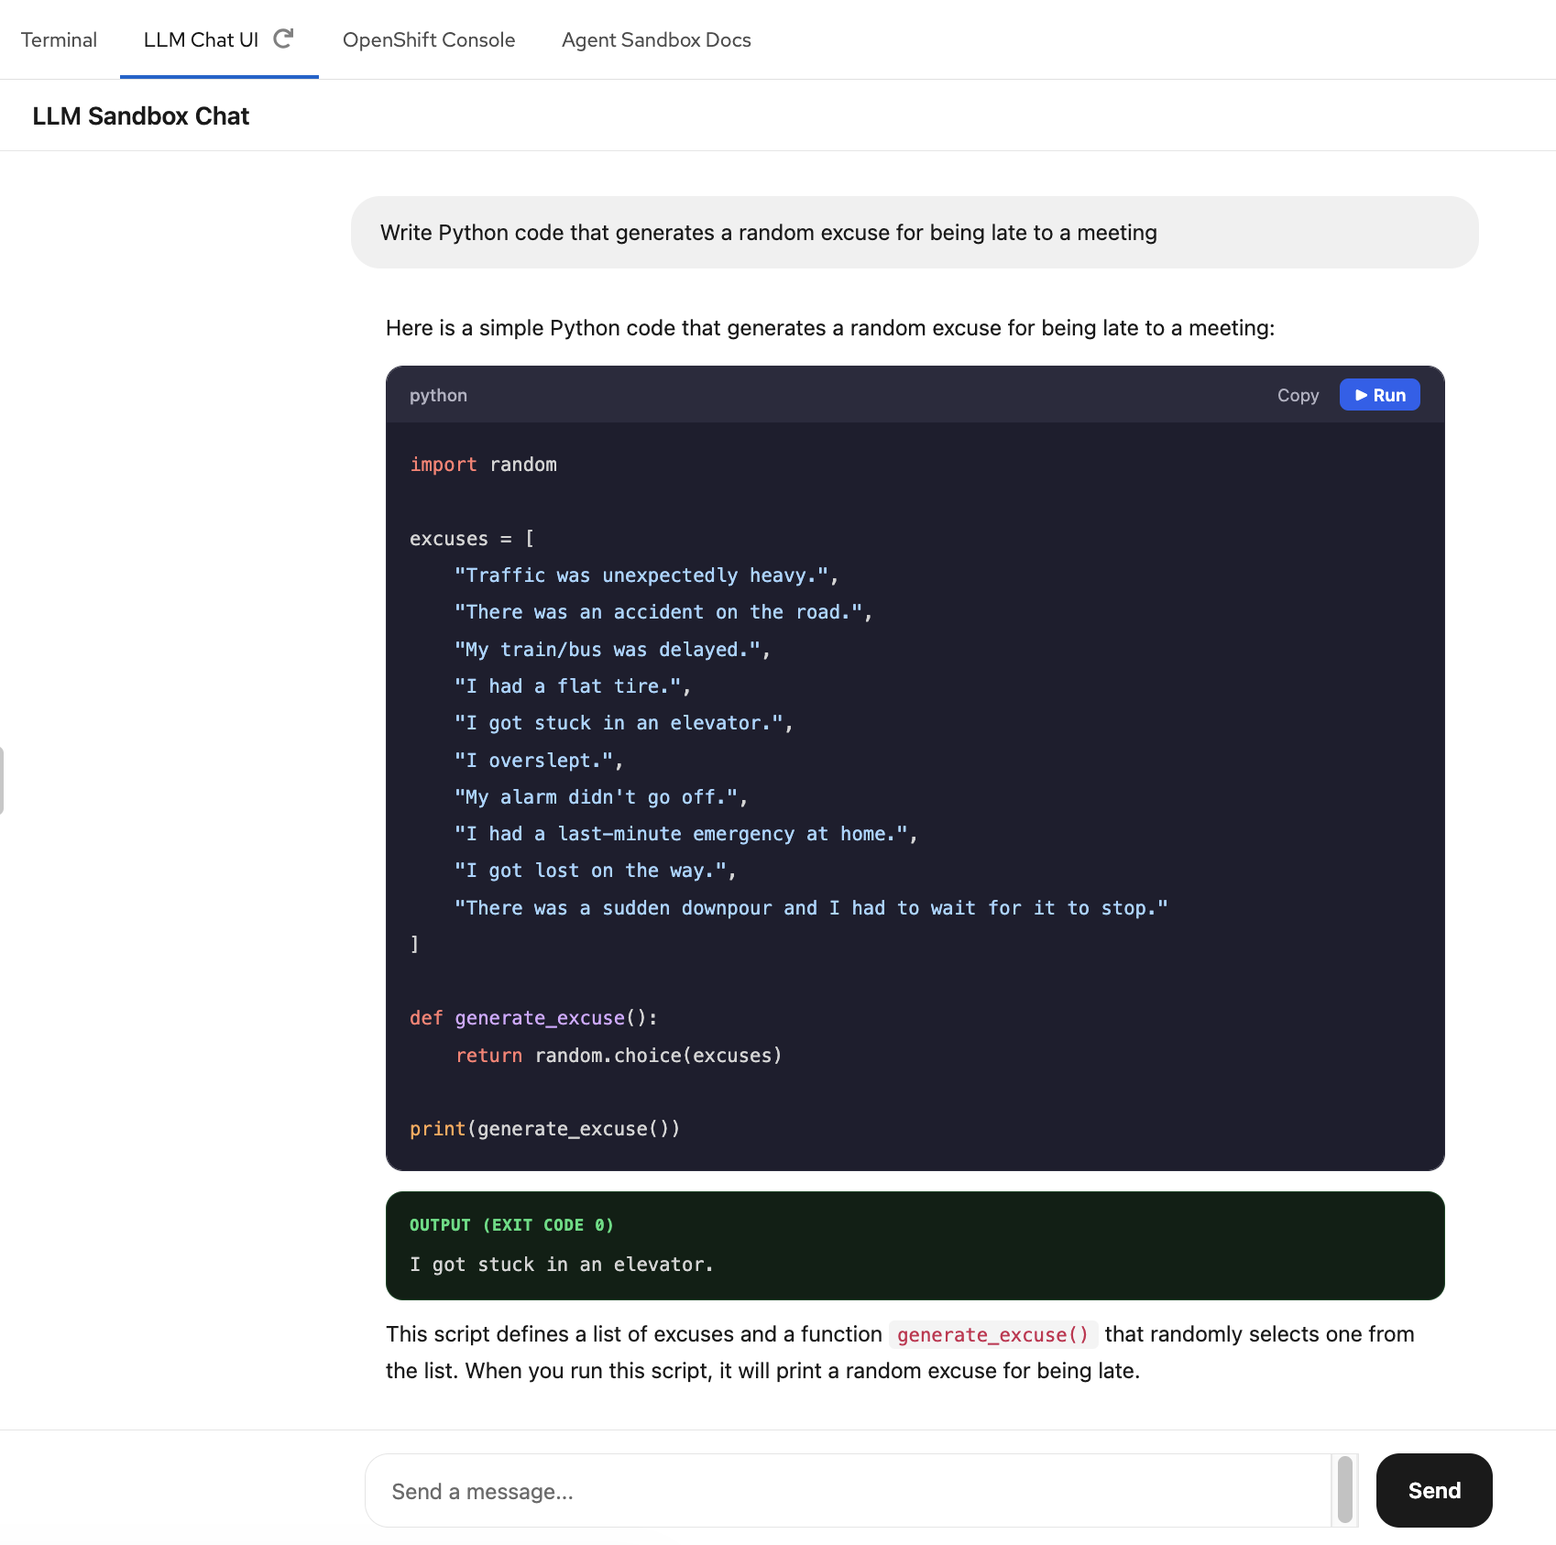Run the python code block
The image size is (1556, 1545).
coord(1379,395)
